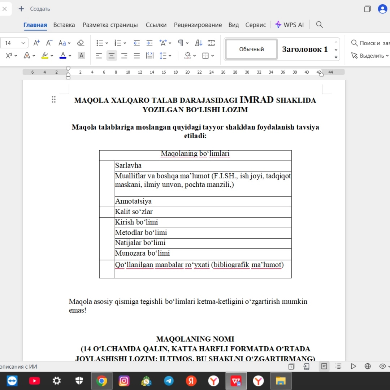Open the font size dropdown

click(23, 43)
